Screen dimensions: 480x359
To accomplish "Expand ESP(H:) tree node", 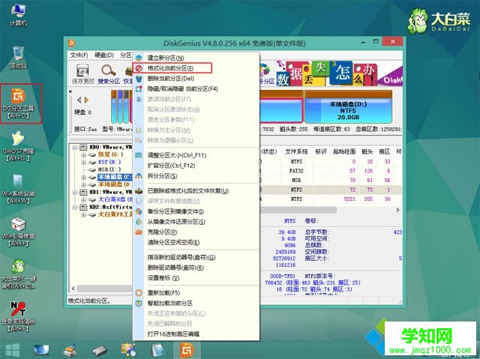I will [83, 163].
